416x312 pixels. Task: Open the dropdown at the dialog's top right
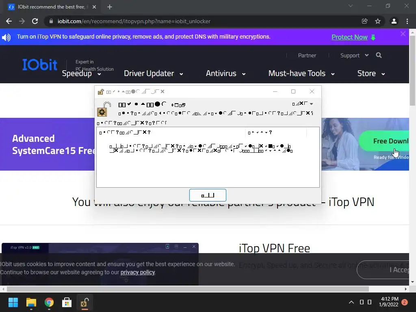(303, 104)
